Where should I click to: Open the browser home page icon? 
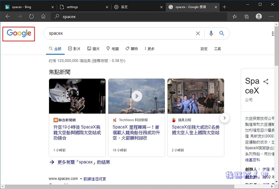[x=43, y=17]
